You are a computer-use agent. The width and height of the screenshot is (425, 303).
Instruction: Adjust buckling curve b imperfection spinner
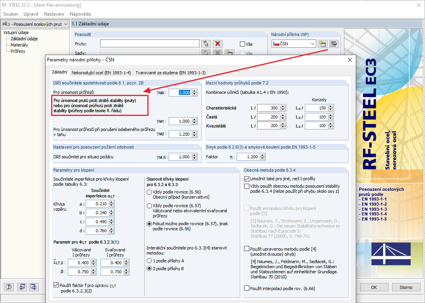point(112,213)
